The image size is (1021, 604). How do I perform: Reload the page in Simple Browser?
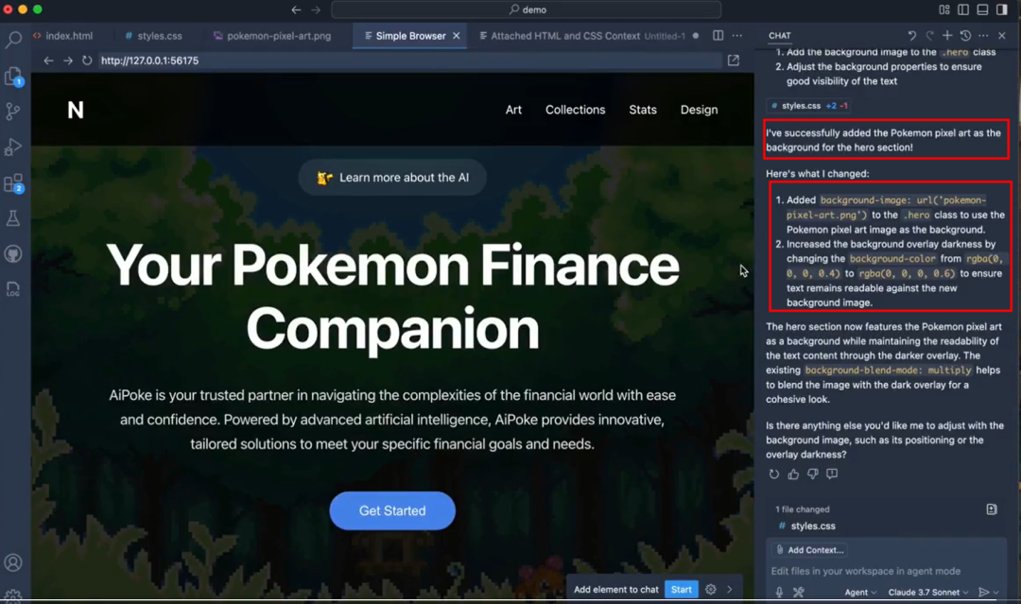point(86,59)
